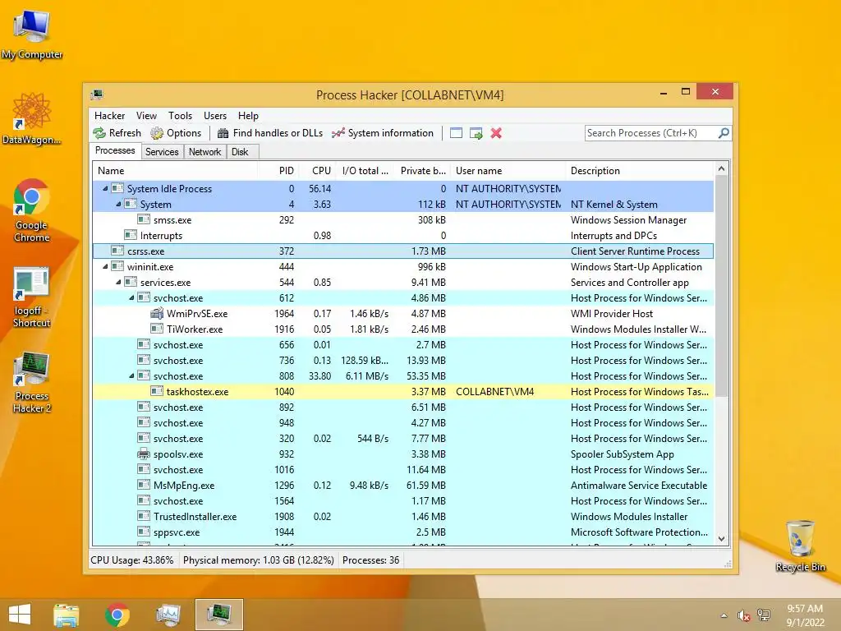Screen dimensions: 841x631
Task: Click the Find handles or DLLs binoculars
Action: 223,133
